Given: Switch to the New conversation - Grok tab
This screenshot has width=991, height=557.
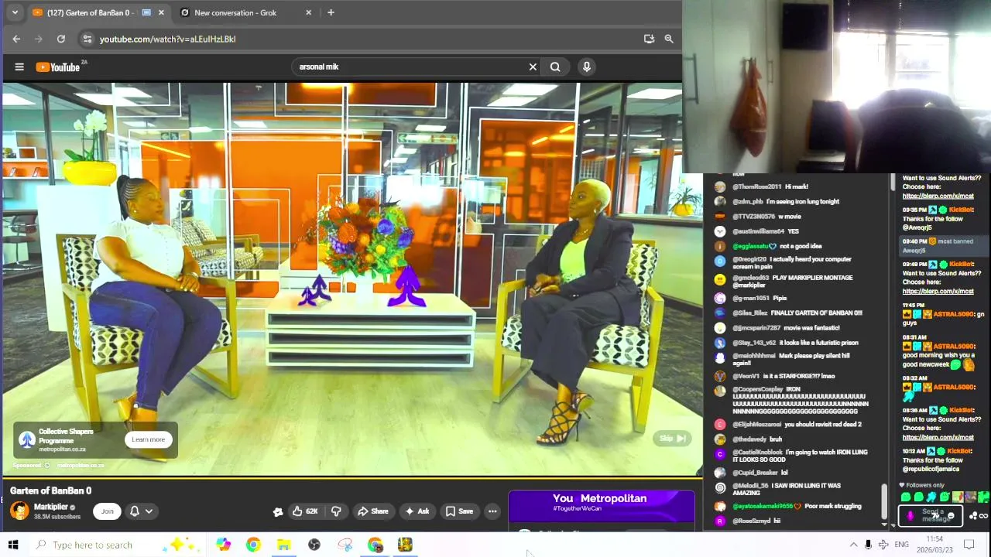Looking at the screenshot, I should 245,12.
